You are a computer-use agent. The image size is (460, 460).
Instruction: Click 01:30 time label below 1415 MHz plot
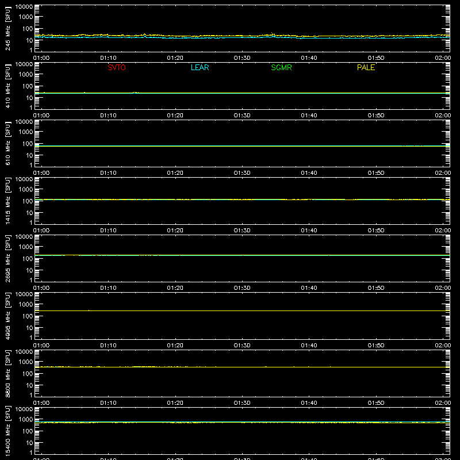(242, 231)
